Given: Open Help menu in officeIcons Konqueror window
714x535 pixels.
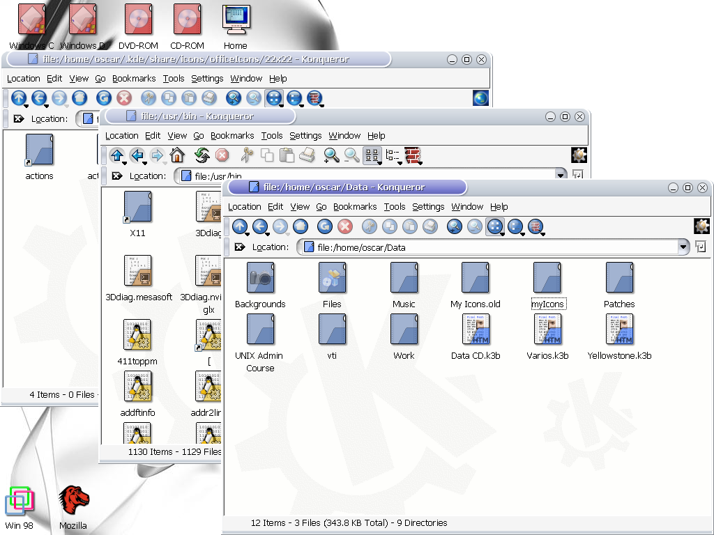Looking at the screenshot, I should [278, 78].
